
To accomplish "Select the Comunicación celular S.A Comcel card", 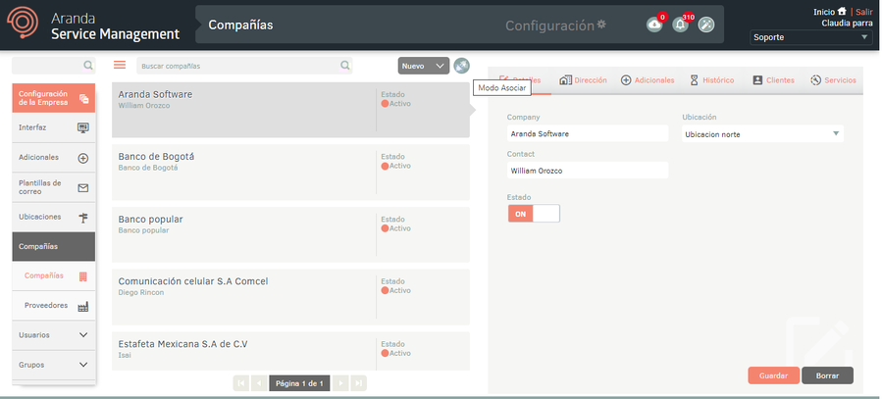I will click(x=290, y=297).
